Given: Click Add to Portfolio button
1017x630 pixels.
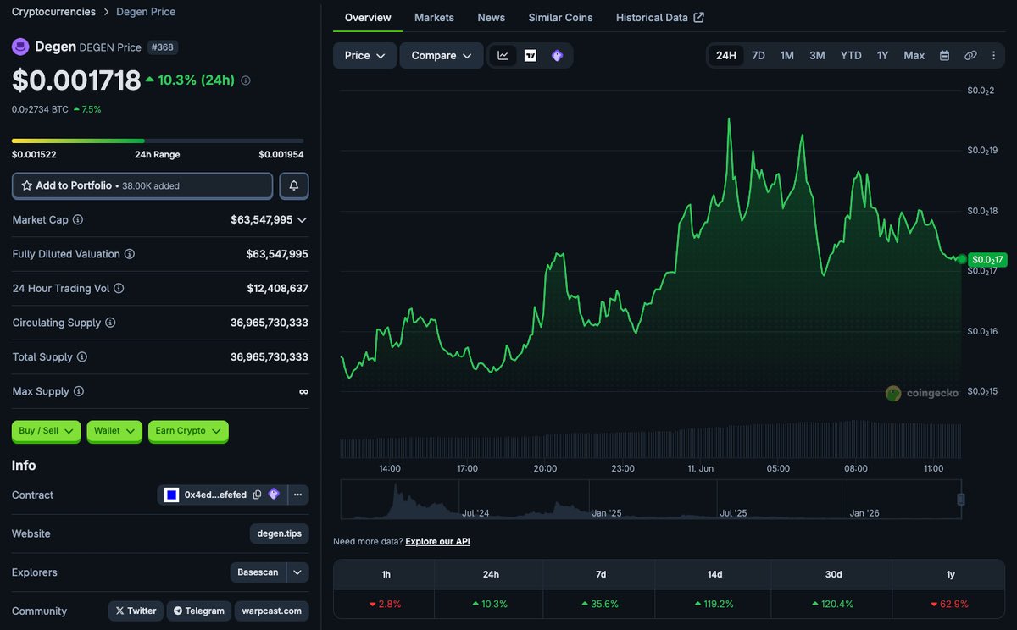Looking at the screenshot, I should tap(142, 185).
